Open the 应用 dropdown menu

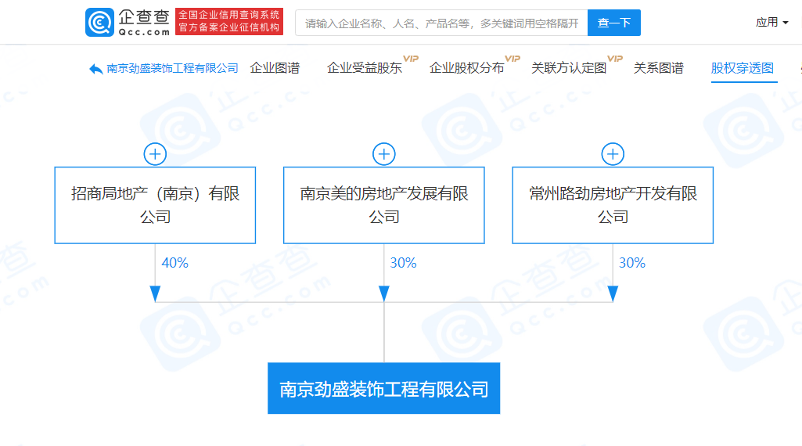tap(771, 23)
